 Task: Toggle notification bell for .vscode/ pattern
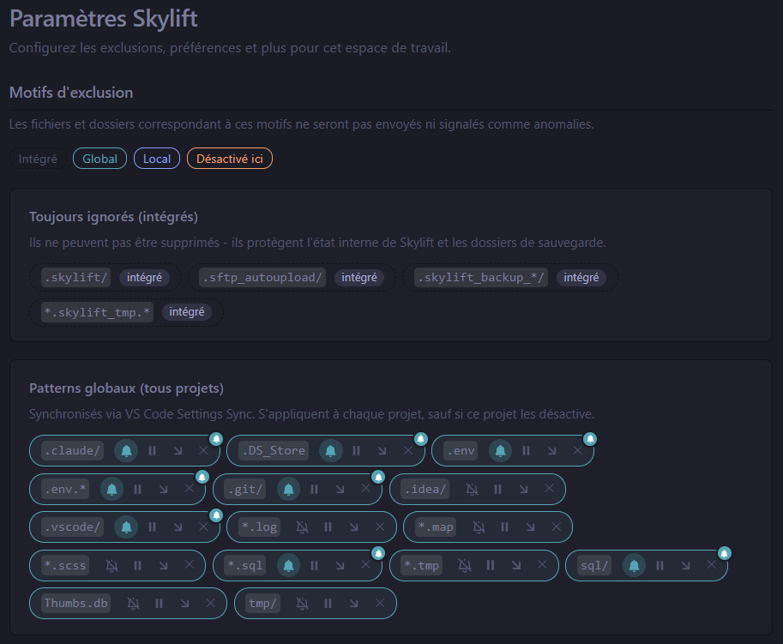tap(126, 527)
